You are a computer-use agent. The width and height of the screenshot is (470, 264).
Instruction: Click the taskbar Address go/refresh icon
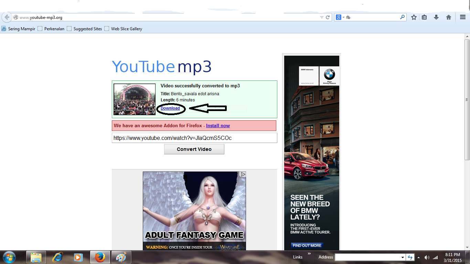coord(410,257)
